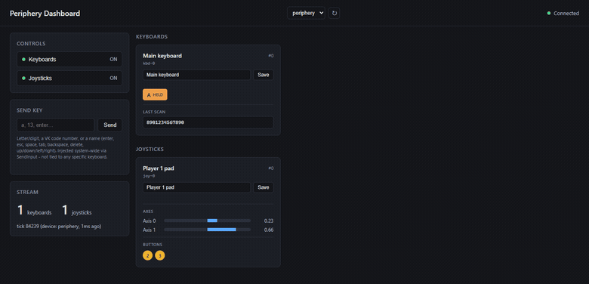This screenshot has width=589, height=284.
Task: Click the KEYBOARDS section heading
Action: [152, 37]
